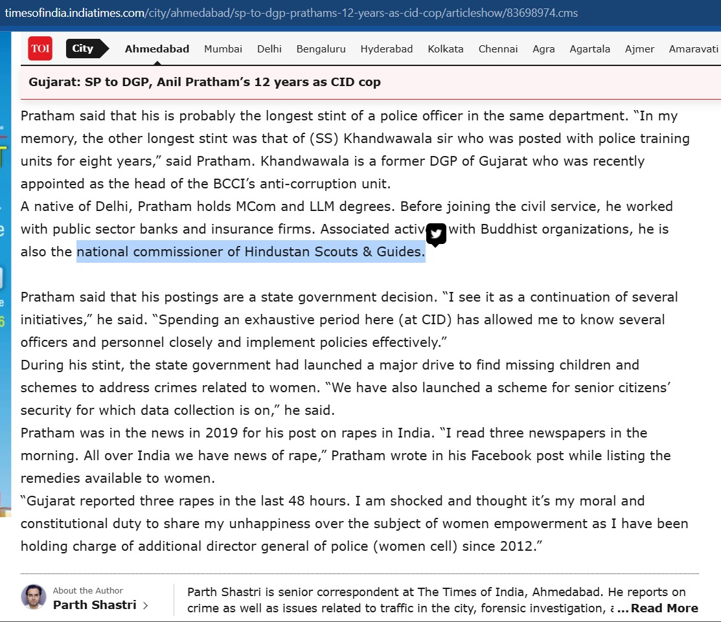Open the City section badge
The image size is (721, 622).
(x=87, y=49)
